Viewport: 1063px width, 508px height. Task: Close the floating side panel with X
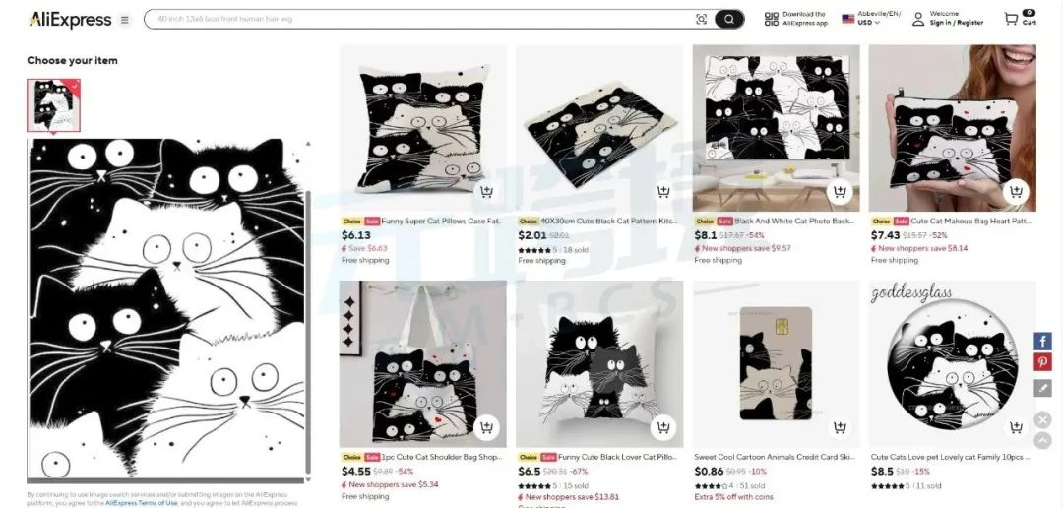tap(1042, 419)
